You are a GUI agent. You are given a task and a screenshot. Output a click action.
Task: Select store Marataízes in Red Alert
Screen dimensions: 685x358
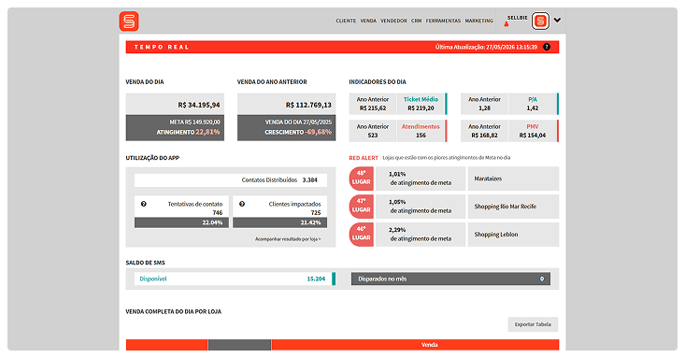513,179
